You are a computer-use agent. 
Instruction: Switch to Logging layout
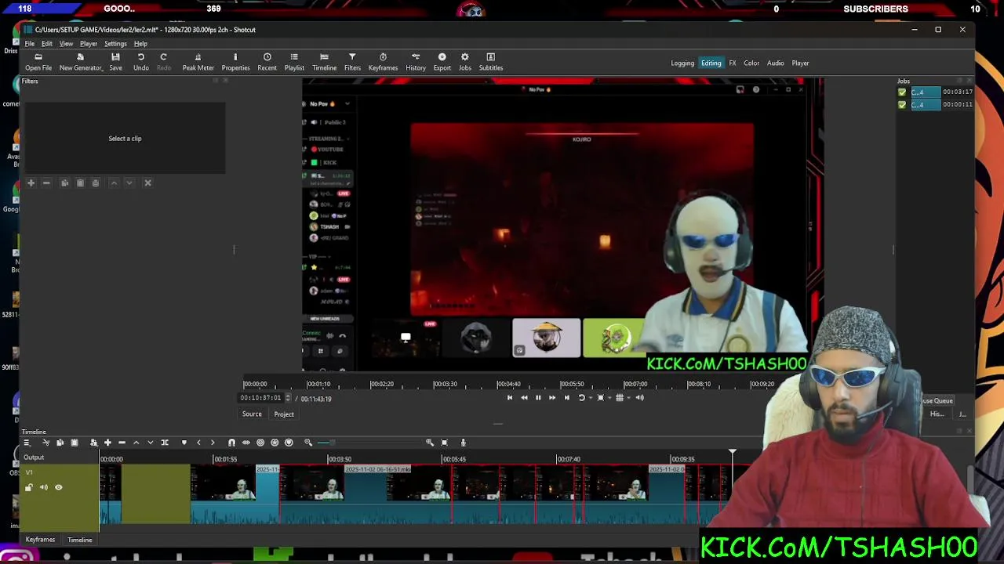point(682,63)
